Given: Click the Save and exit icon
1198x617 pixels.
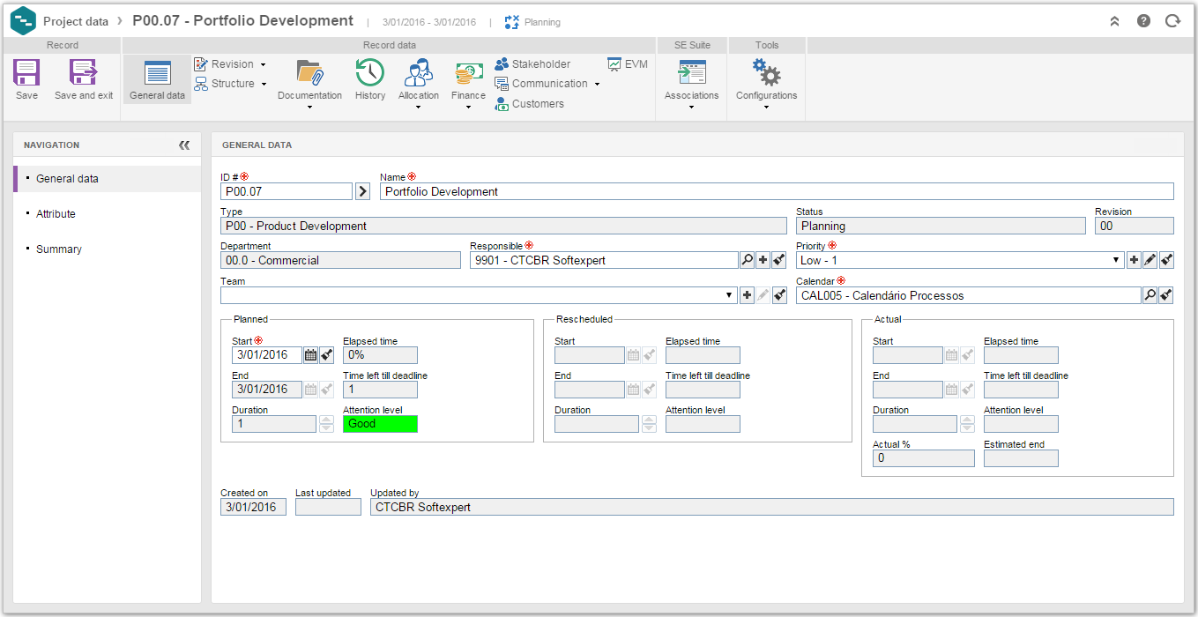Looking at the screenshot, I should coord(84,72).
